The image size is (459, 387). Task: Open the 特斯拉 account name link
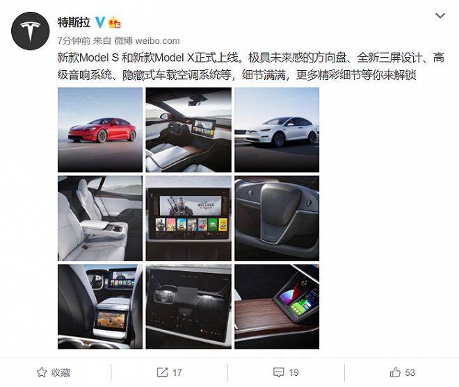tap(74, 22)
